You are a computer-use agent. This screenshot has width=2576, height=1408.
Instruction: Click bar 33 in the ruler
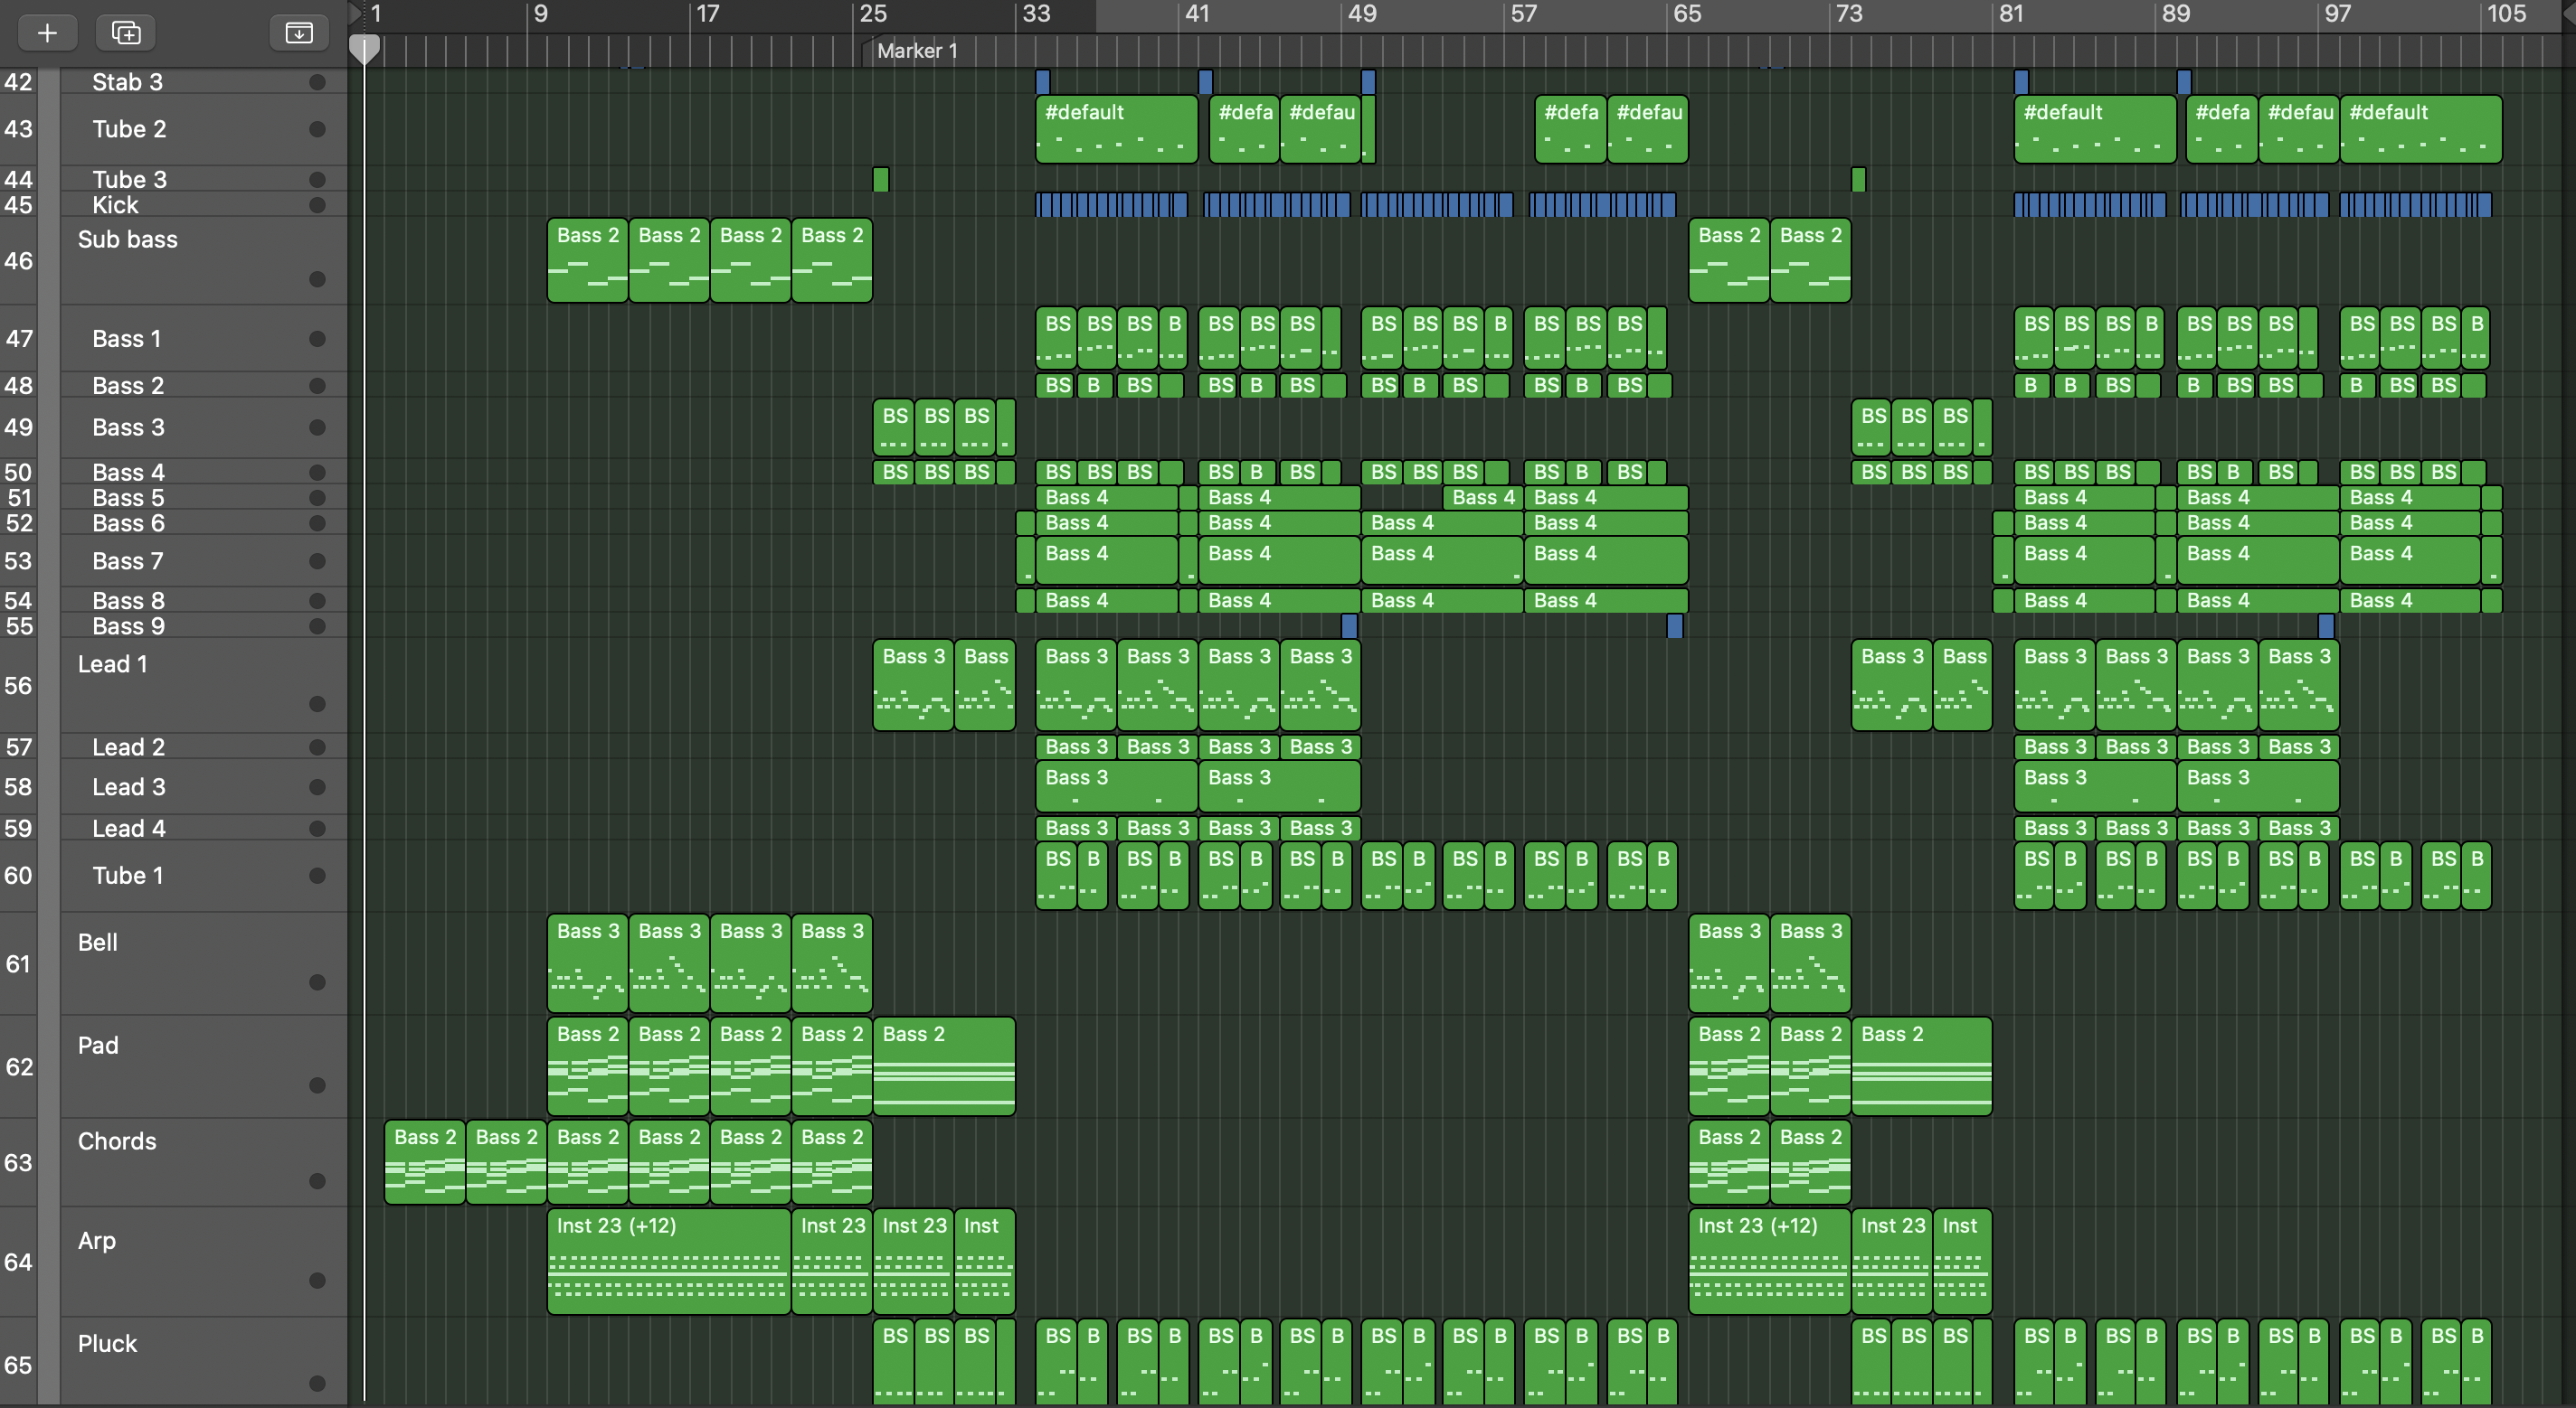point(1036,14)
